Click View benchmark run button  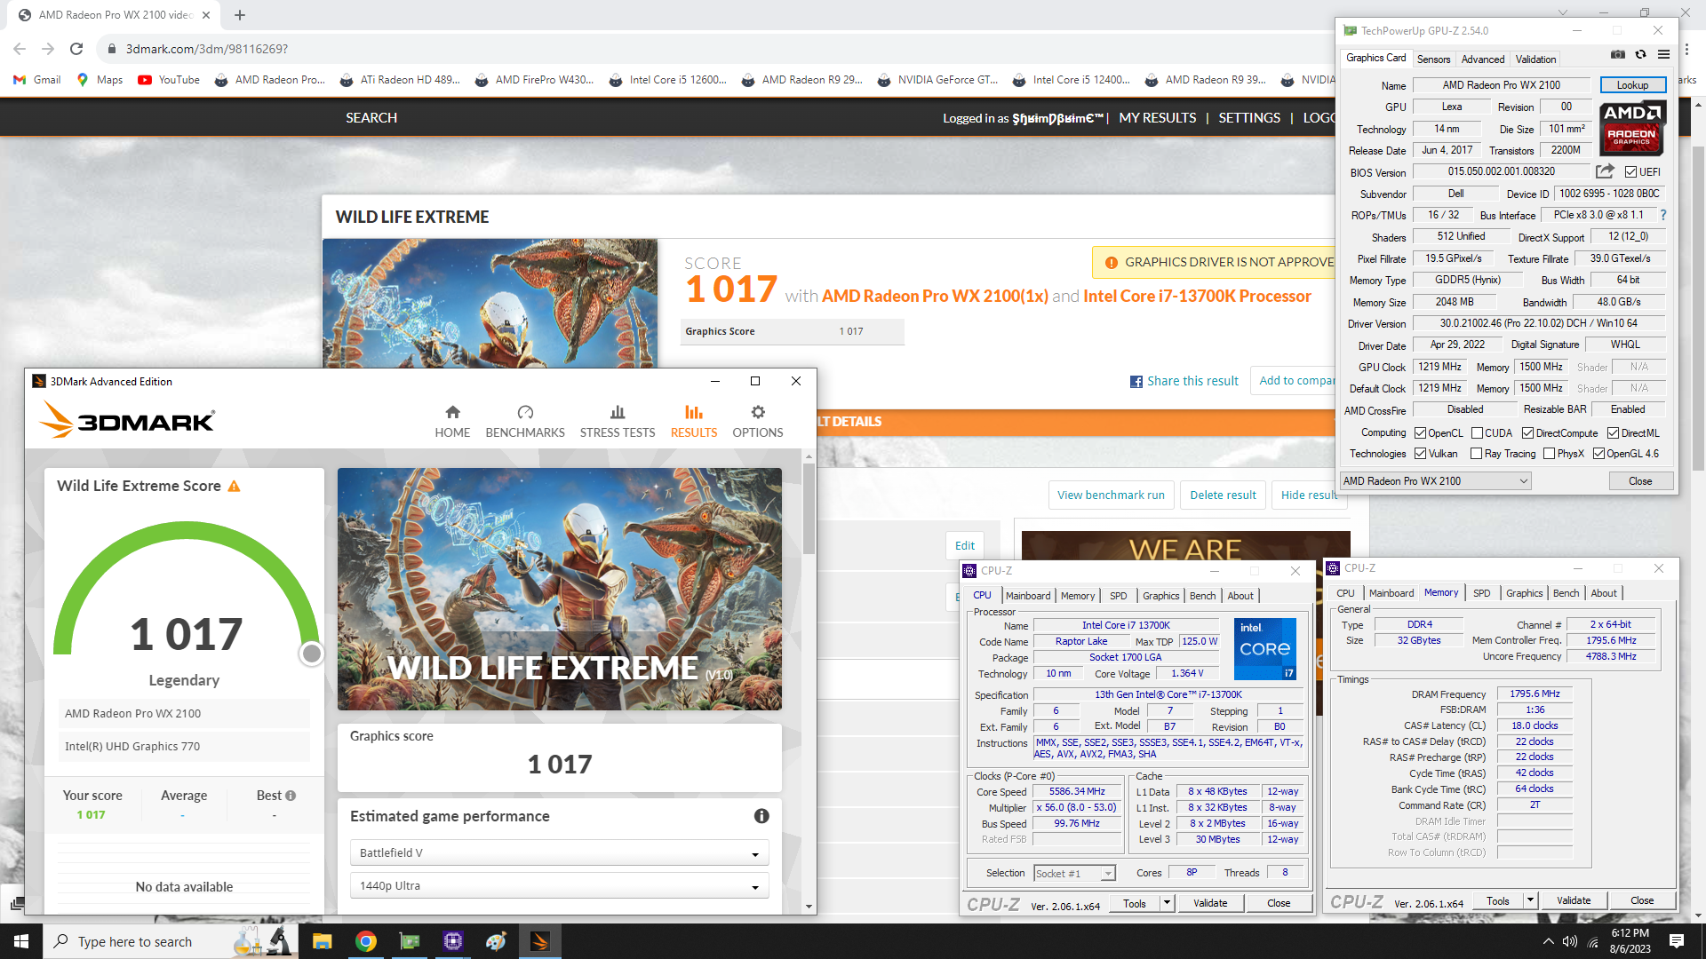[1111, 495]
